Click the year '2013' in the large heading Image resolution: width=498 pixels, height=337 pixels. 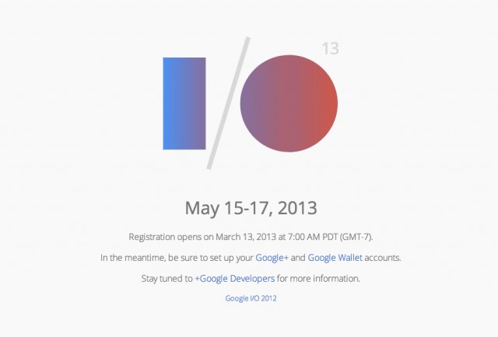(297, 208)
